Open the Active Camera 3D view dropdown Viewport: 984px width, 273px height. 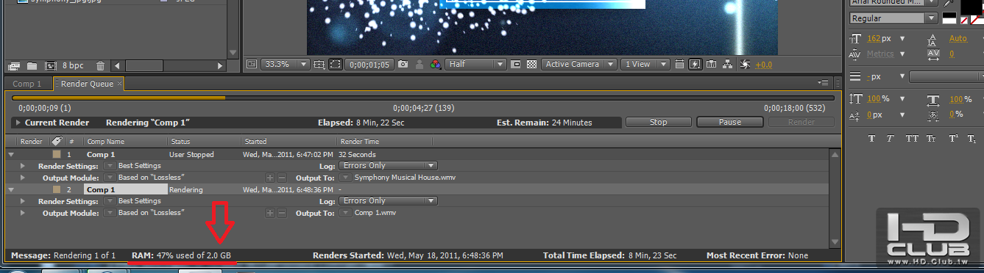580,65
